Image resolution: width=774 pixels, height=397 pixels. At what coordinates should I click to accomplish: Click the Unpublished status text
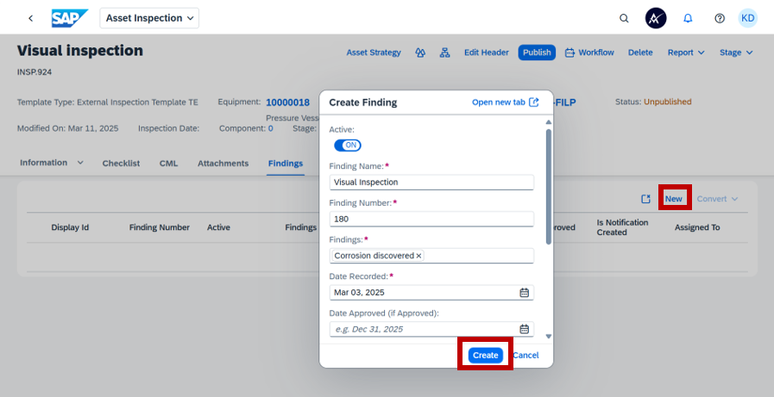(x=667, y=102)
